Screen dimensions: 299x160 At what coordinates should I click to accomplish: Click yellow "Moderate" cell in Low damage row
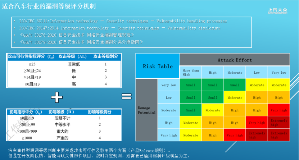pos(235,97)
